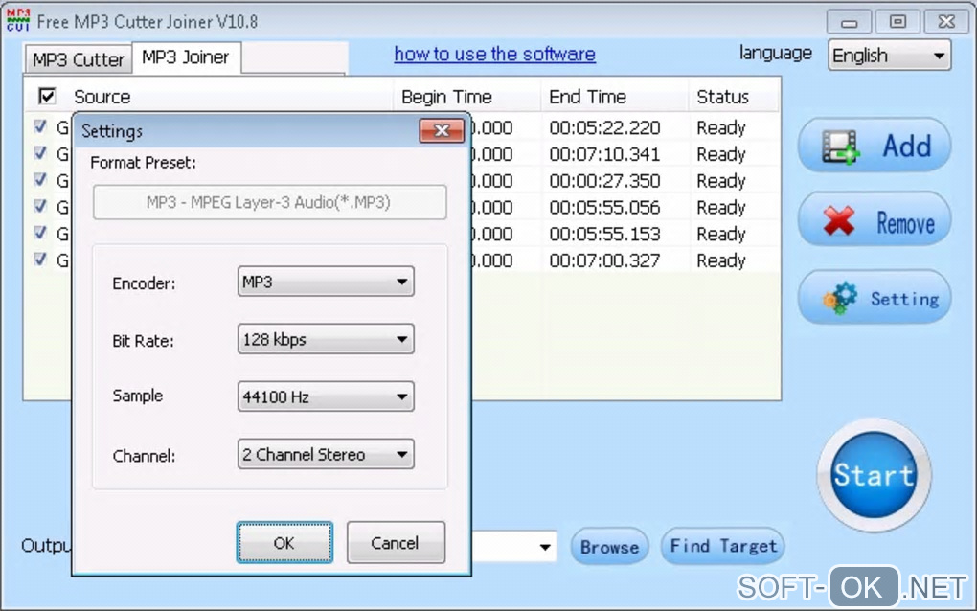Screen dimensions: 977x611
Task: Close the Free MP3 Cutter Joiner window
Action: coord(947,22)
